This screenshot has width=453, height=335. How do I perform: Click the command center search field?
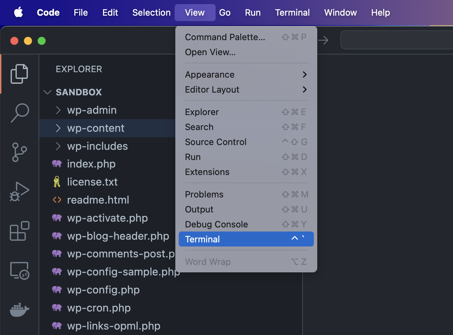[397, 40]
